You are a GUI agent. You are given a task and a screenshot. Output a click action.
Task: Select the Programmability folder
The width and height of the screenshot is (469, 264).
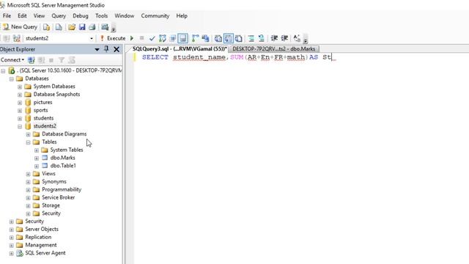(x=62, y=189)
